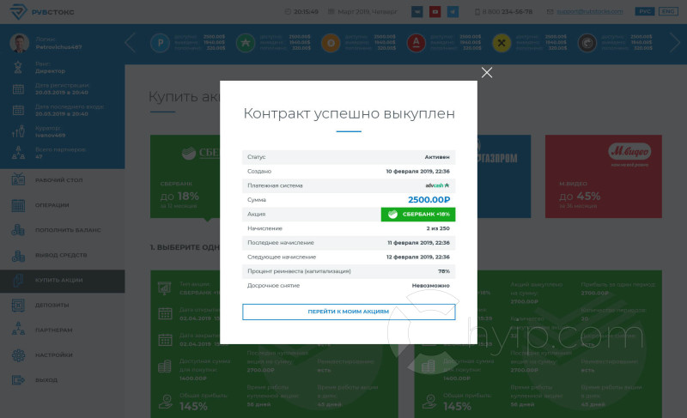The height and width of the screenshot is (418, 687).
Task: Click reinvest percentage value 78%
Action: (x=444, y=271)
